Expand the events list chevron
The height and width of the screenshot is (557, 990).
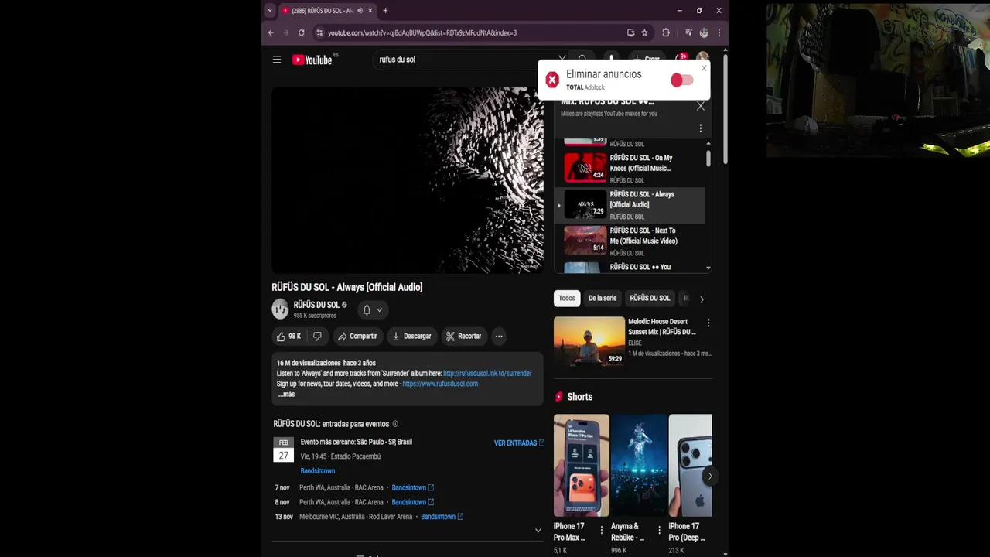(538, 531)
